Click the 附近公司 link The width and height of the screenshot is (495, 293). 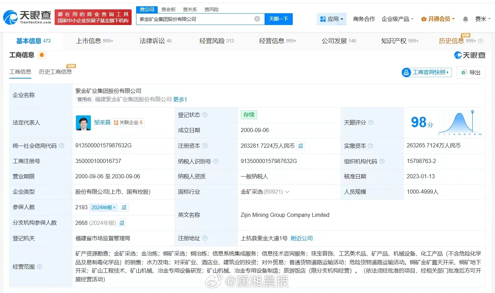302,238
